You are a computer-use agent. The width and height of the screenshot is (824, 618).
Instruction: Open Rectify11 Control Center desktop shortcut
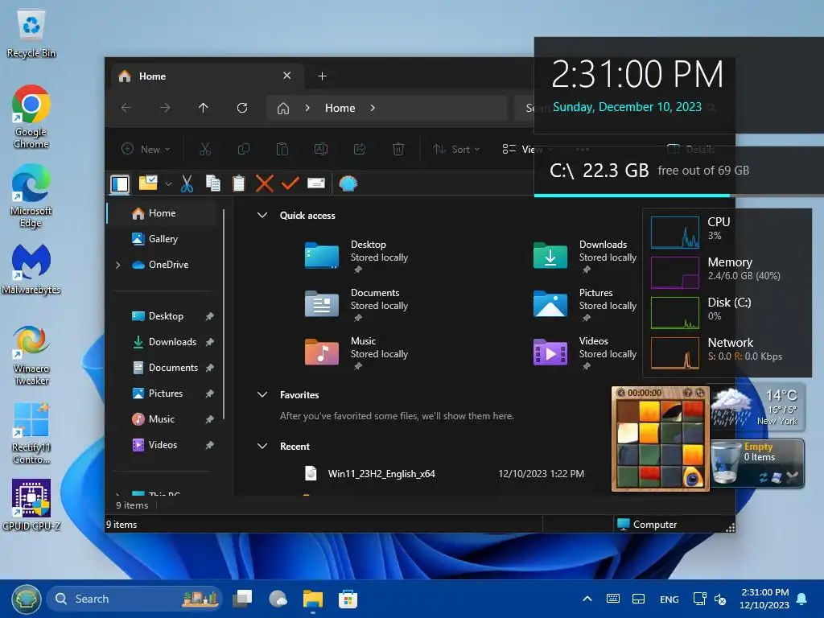(x=31, y=433)
